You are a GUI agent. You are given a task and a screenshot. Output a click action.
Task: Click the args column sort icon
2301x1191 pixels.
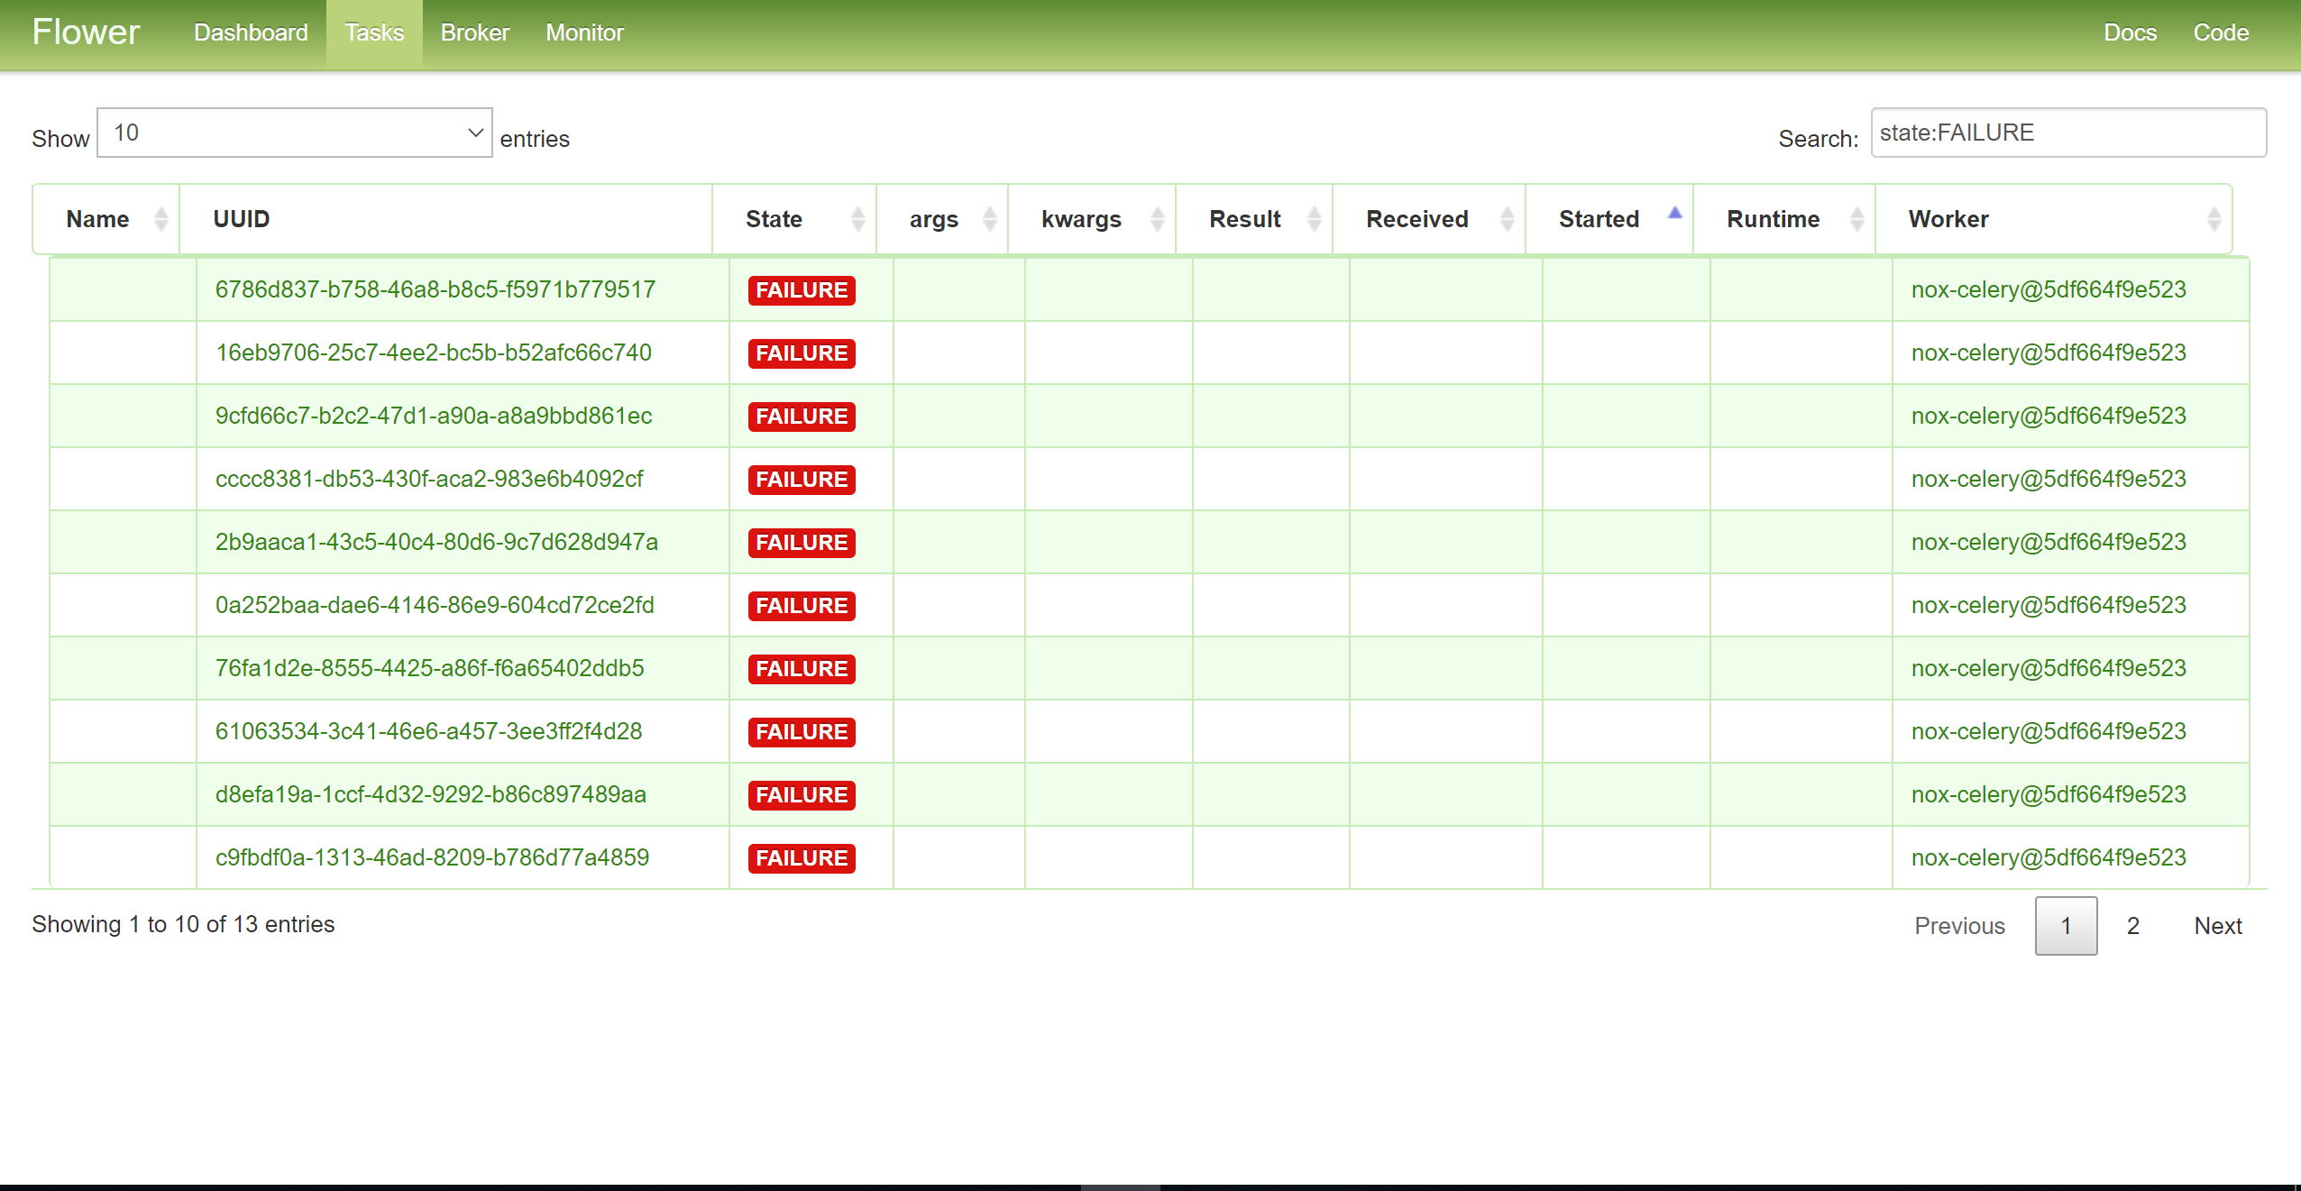(x=989, y=219)
